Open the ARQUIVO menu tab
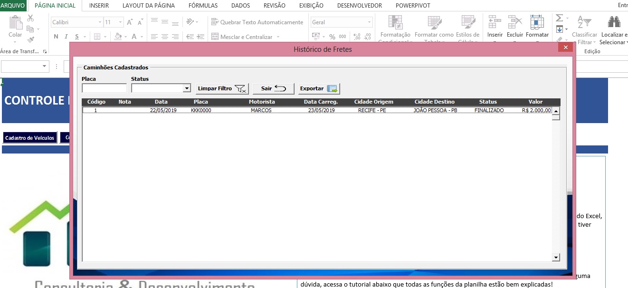The width and height of the screenshot is (628, 288). (x=12, y=6)
